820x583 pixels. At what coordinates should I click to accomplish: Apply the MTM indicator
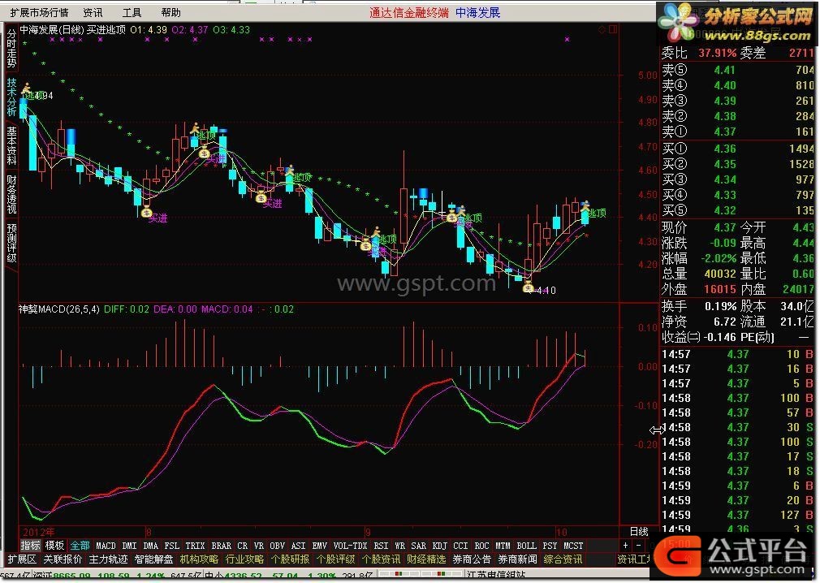tap(503, 546)
